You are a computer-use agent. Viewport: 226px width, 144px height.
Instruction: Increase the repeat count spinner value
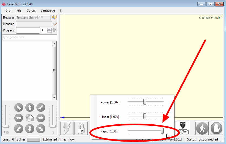coord(49,29)
